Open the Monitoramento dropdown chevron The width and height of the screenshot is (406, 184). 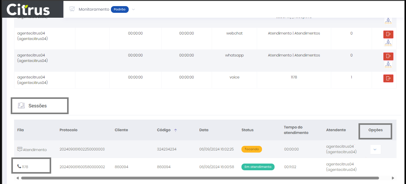(133, 9)
